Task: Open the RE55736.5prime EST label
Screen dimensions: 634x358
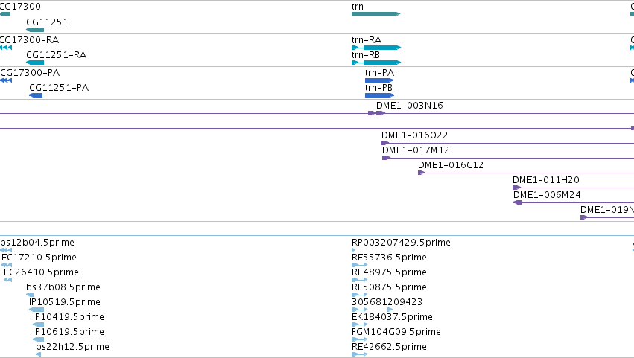Action: (x=389, y=258)
